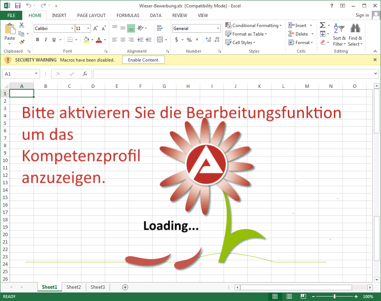Image resolution: width=381 pixels, height=301 pixels.
Task: Dismiss the security warning bar
Action: (x=375, y=60)
